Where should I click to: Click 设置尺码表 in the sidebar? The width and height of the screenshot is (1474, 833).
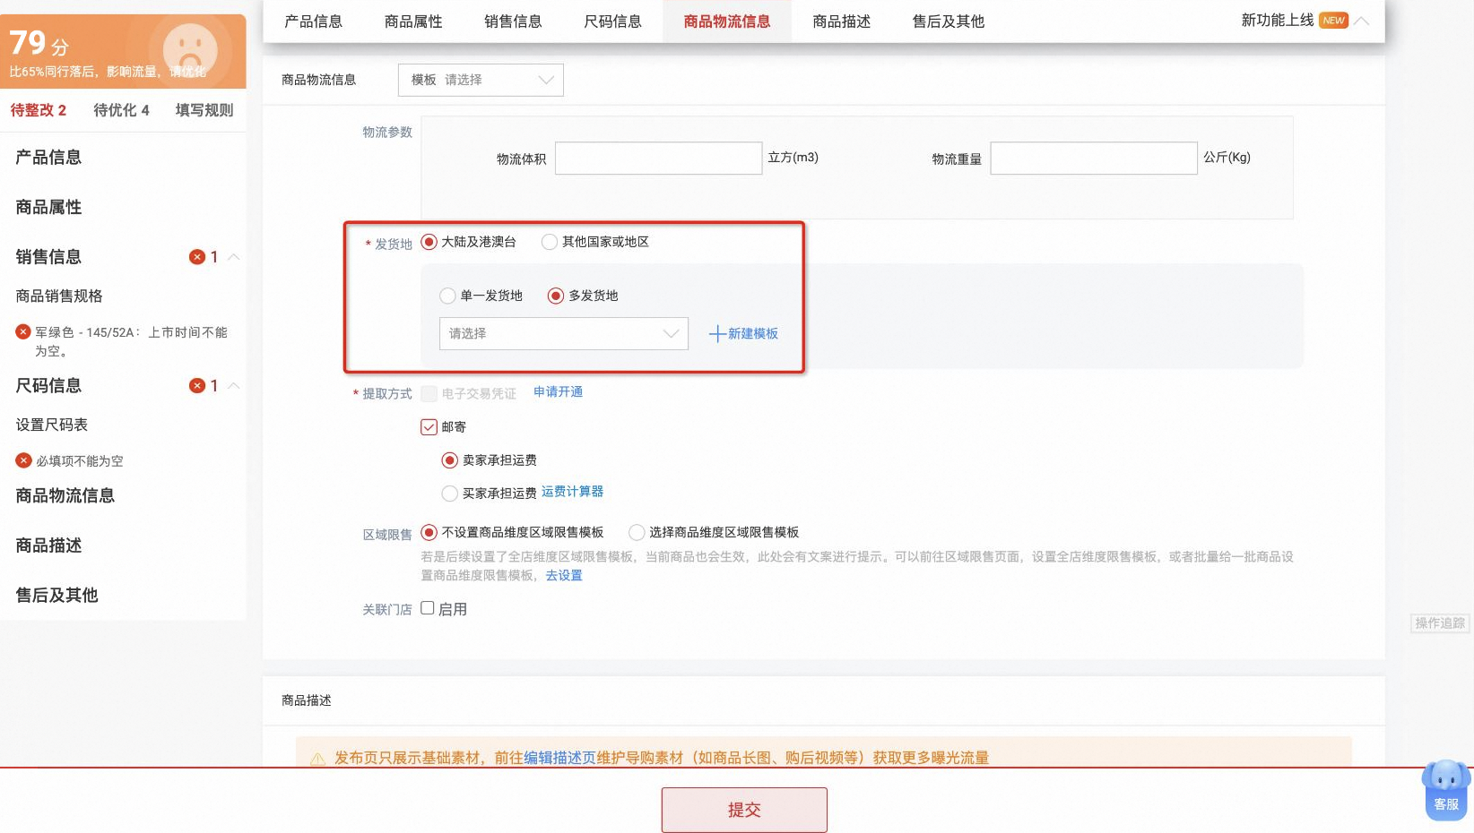click(x=52, y=425)
